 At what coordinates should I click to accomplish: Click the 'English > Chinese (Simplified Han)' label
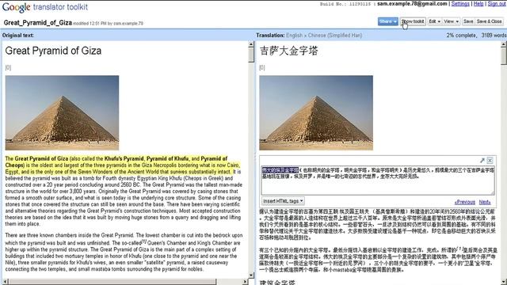(324, 35)
